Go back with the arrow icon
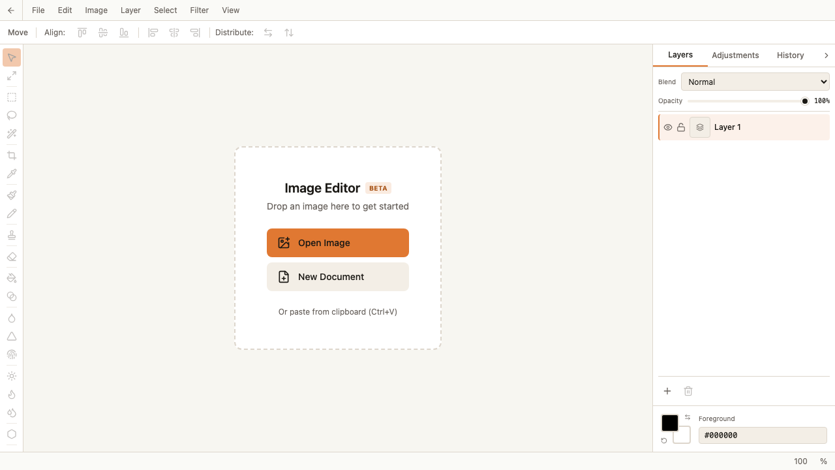Screen dimensions: 835x470 point(11,10)
